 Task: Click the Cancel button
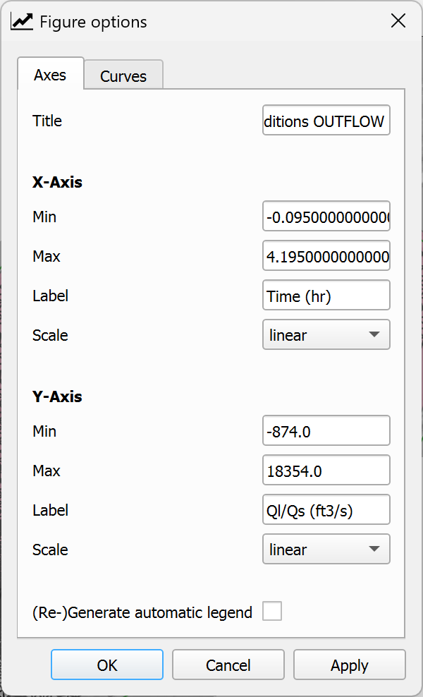tap(228, 665)
